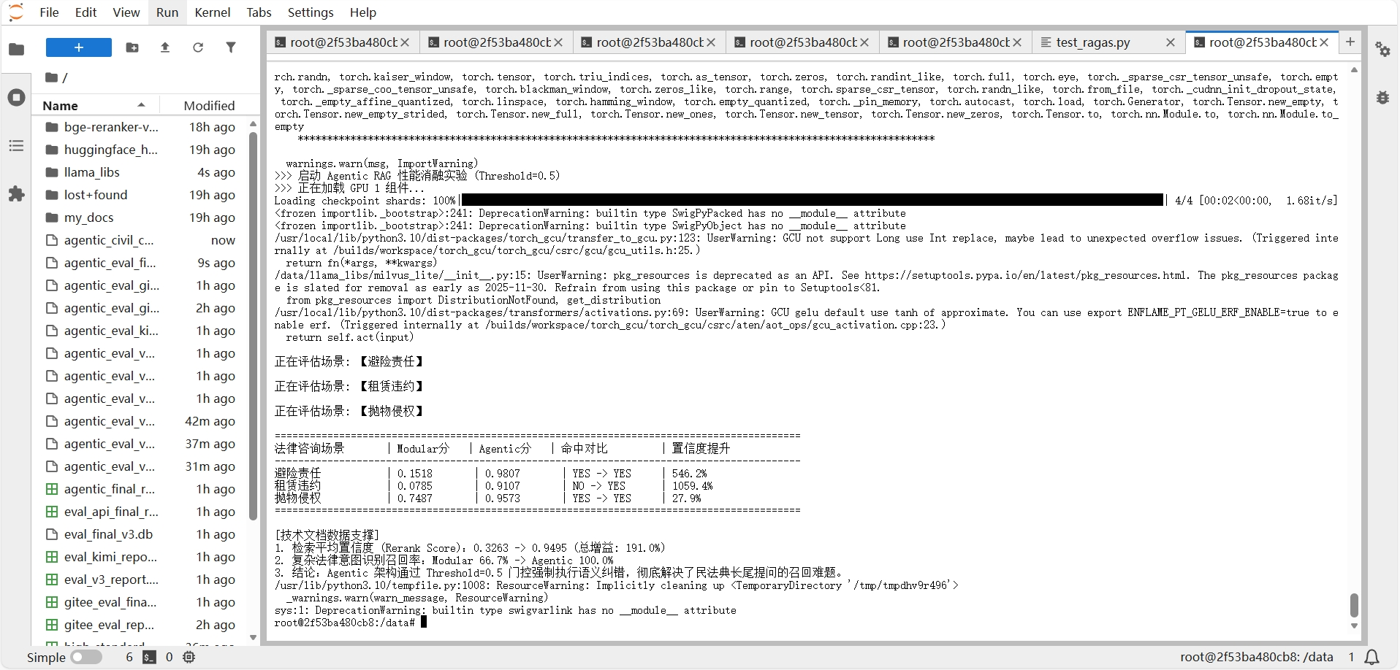Click the notifications bell icon
The width and height of the screenshot is (1400, 670).
(x=1372, y=657)
